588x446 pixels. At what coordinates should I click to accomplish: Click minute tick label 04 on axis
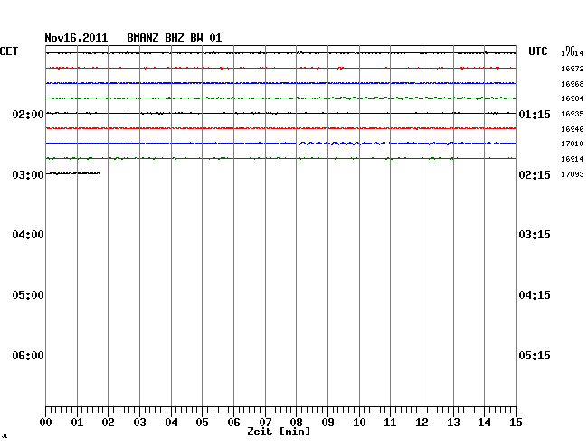[x=171, y=423]
